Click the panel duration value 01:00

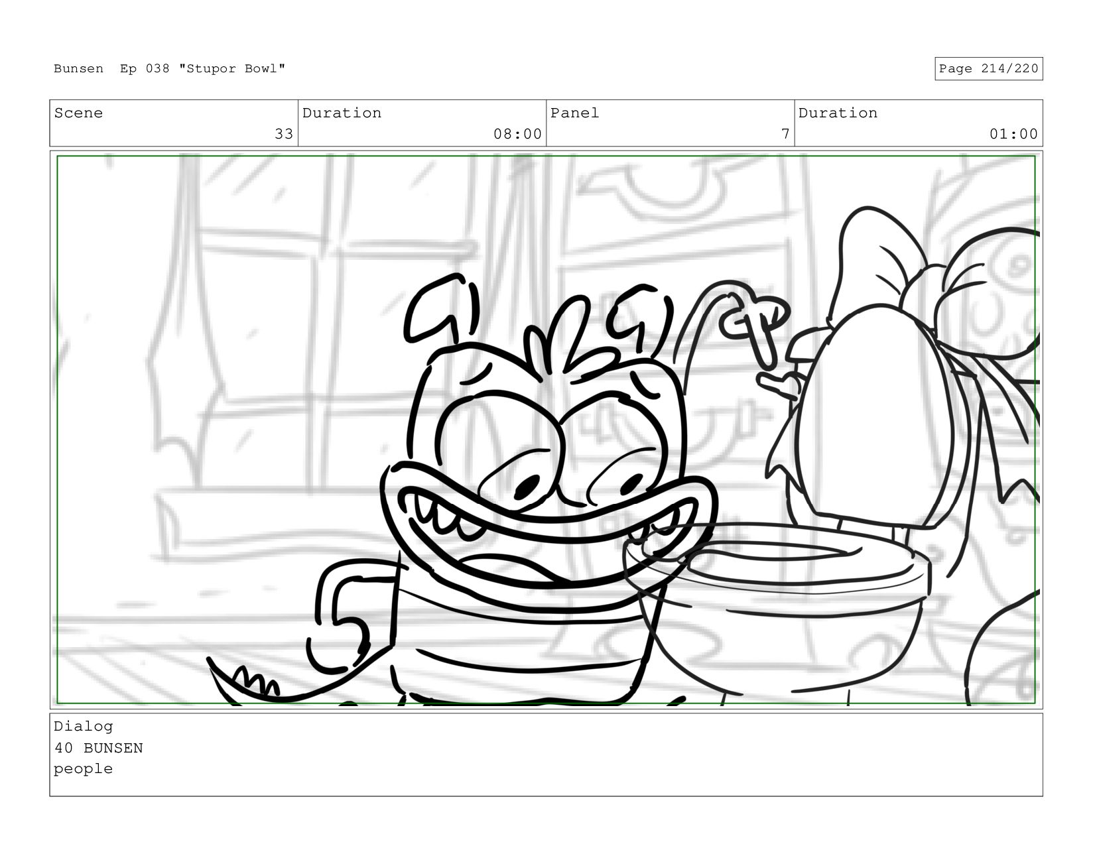click(x=1013, y=134)
